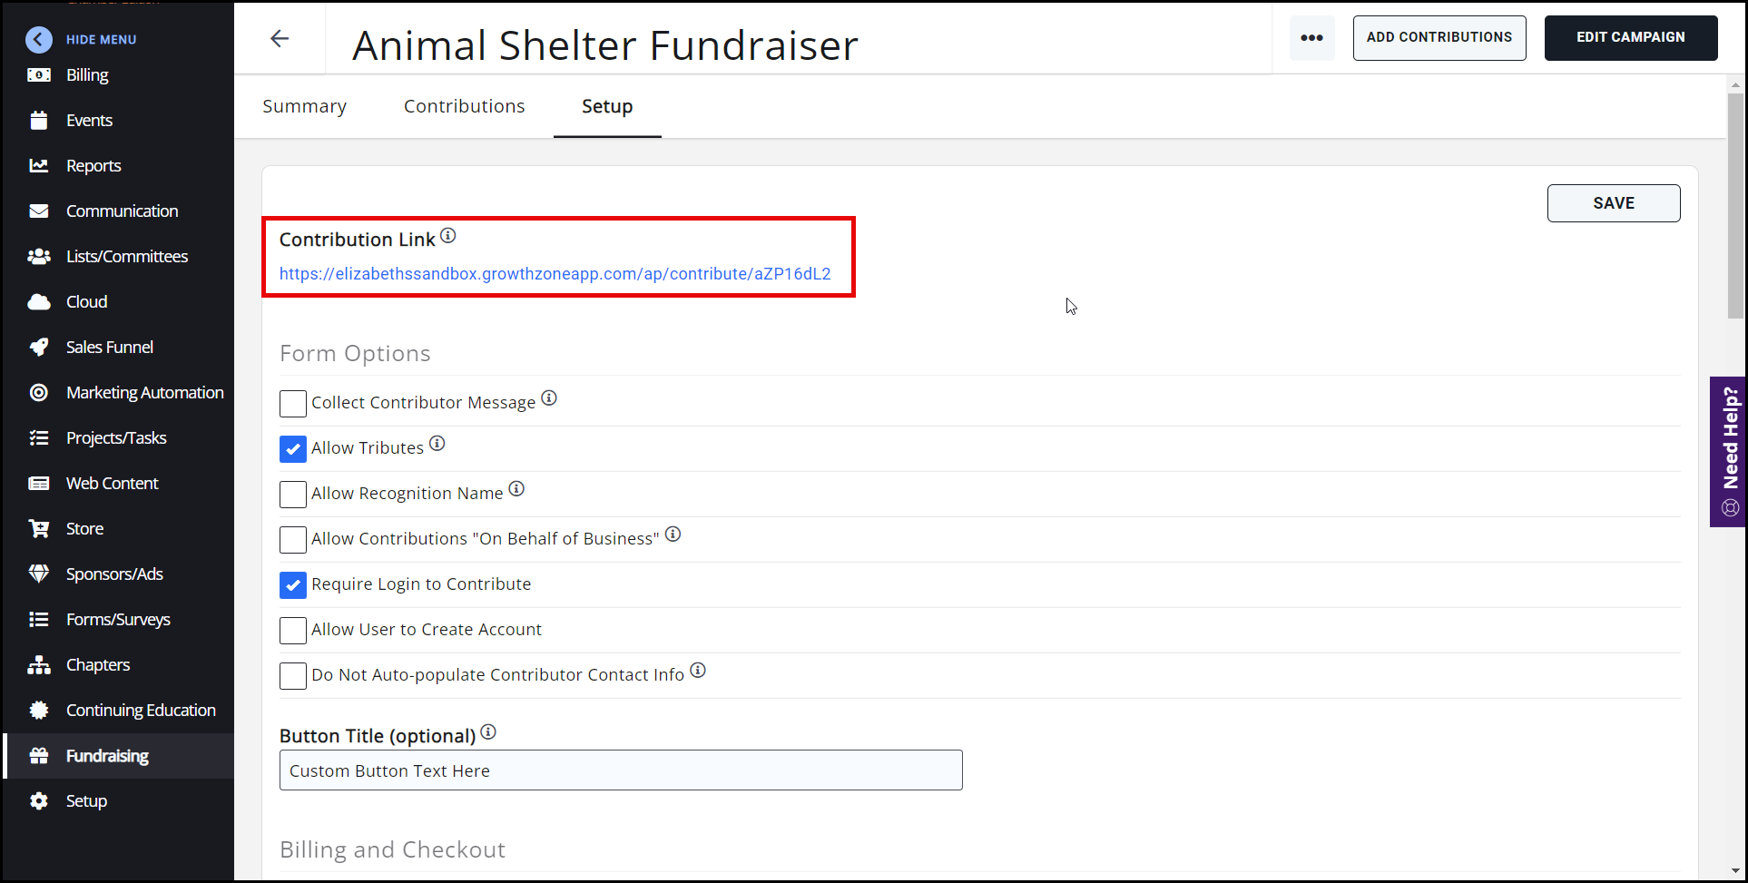Open the contribution link URL
Screen dimensions: 1748x883
(x=555, y=274)
